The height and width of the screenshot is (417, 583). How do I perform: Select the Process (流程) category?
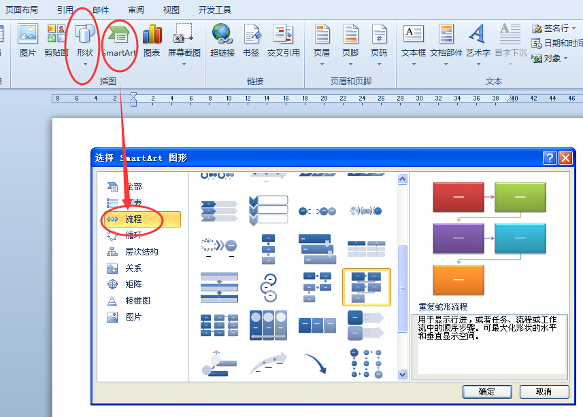coord(142,219)
